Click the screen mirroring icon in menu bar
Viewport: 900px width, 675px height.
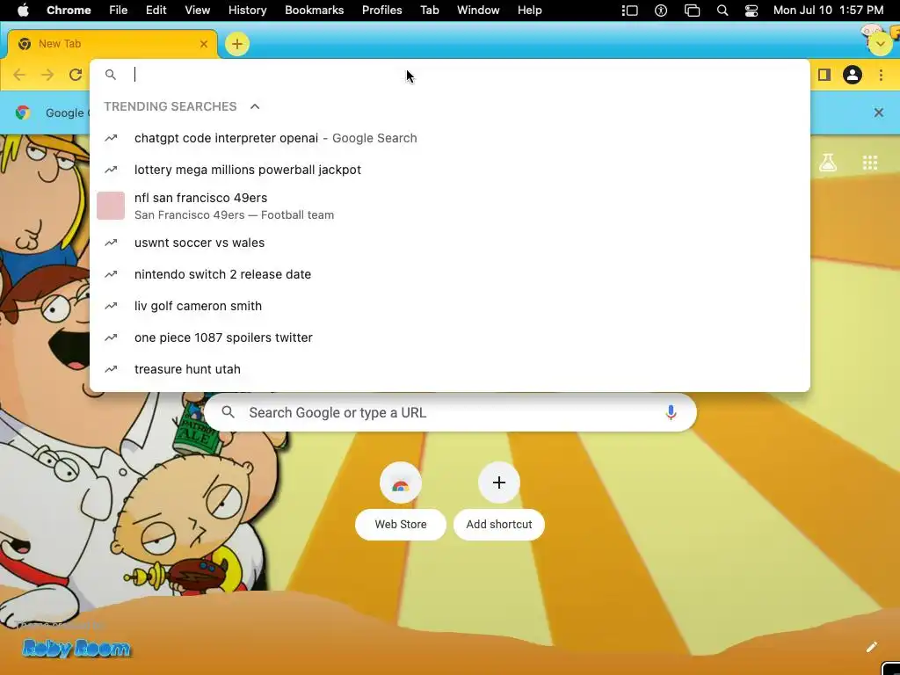(693, 11)
